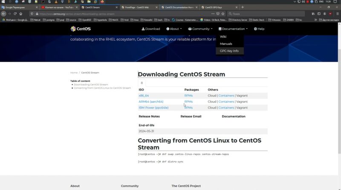Open RPMs link in ARM64 row
The image size is (341, 190).
click(188, 102)
